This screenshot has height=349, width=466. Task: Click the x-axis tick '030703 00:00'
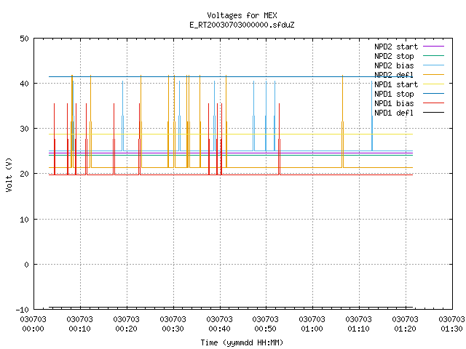click(33, 324)
